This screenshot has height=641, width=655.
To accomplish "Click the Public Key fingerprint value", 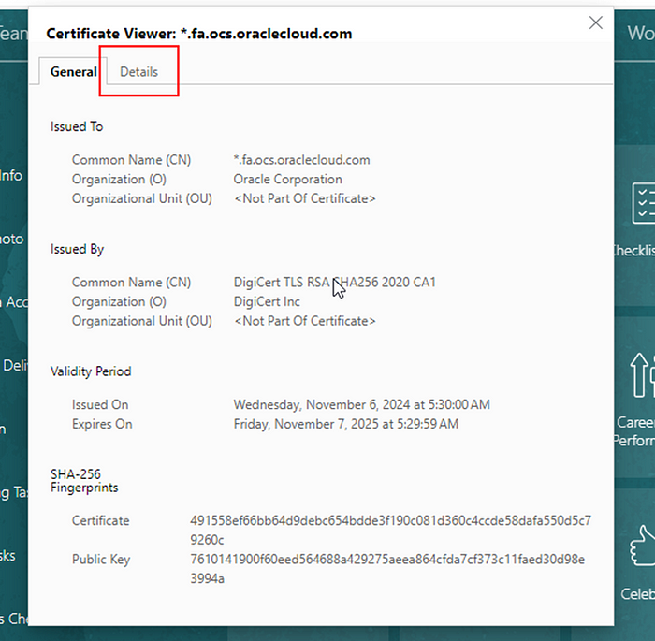I will pyautogui.click(x=387, y=569).
